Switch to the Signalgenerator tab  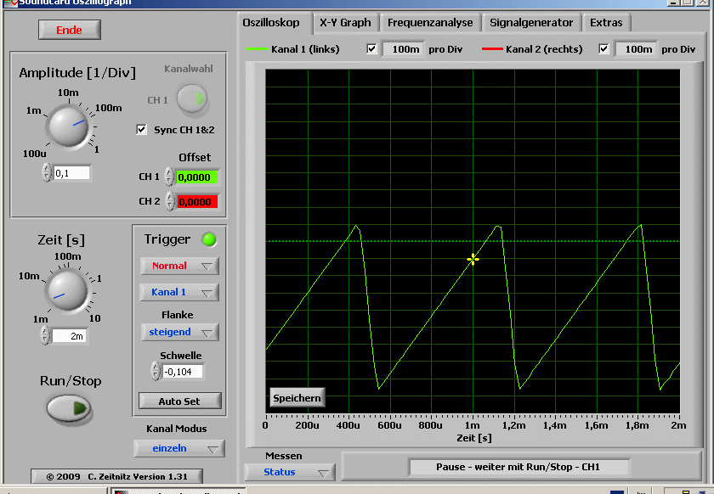pos(531,23)
